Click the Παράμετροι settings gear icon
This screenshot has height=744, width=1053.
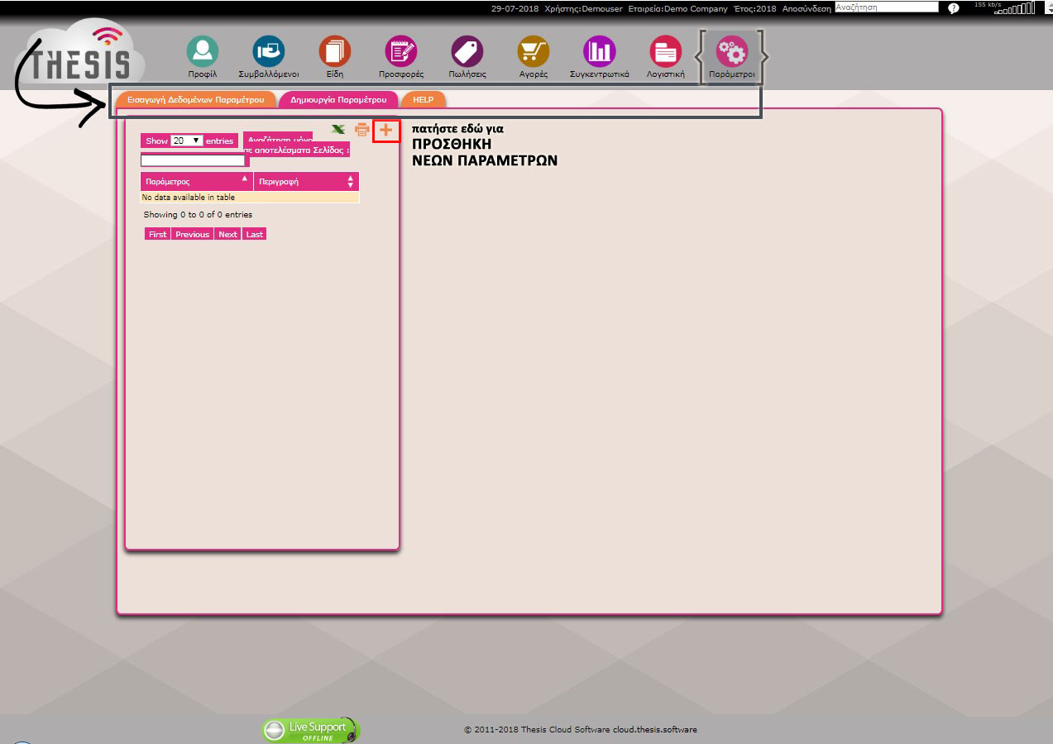point(732,53)
